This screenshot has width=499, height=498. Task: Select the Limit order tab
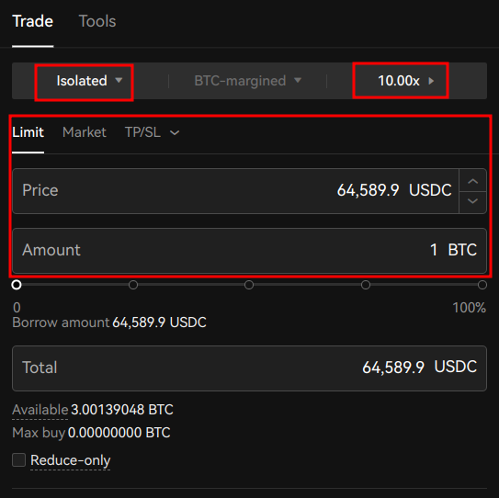coord(28,132)
